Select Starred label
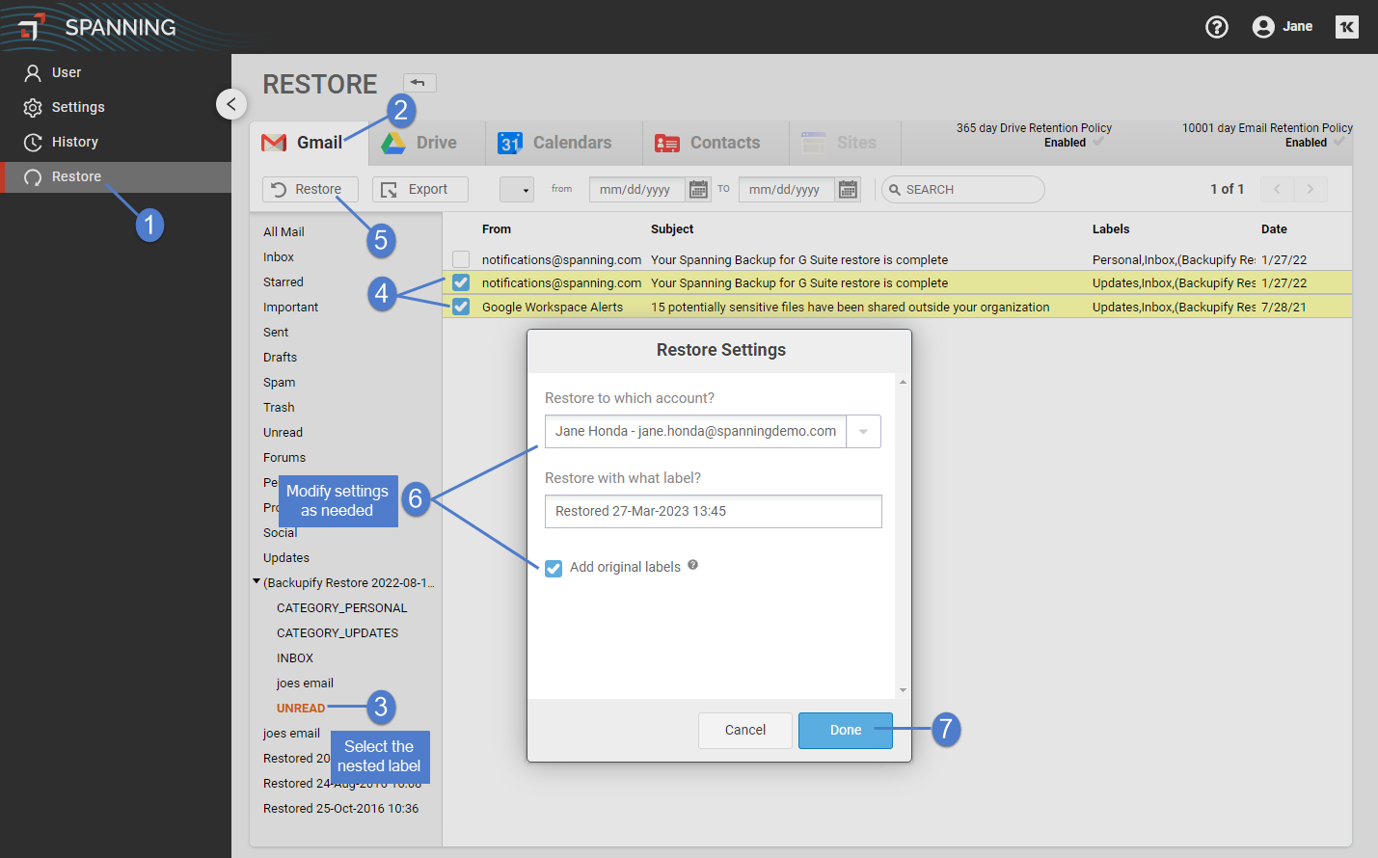 pyautogui.click(x=284, y=282)
